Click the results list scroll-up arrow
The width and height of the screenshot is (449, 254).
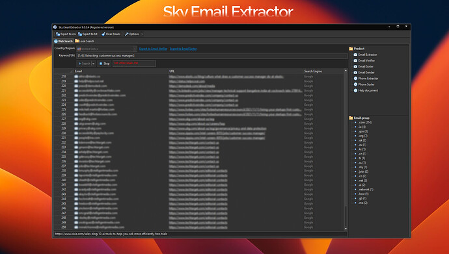point(346,71)
